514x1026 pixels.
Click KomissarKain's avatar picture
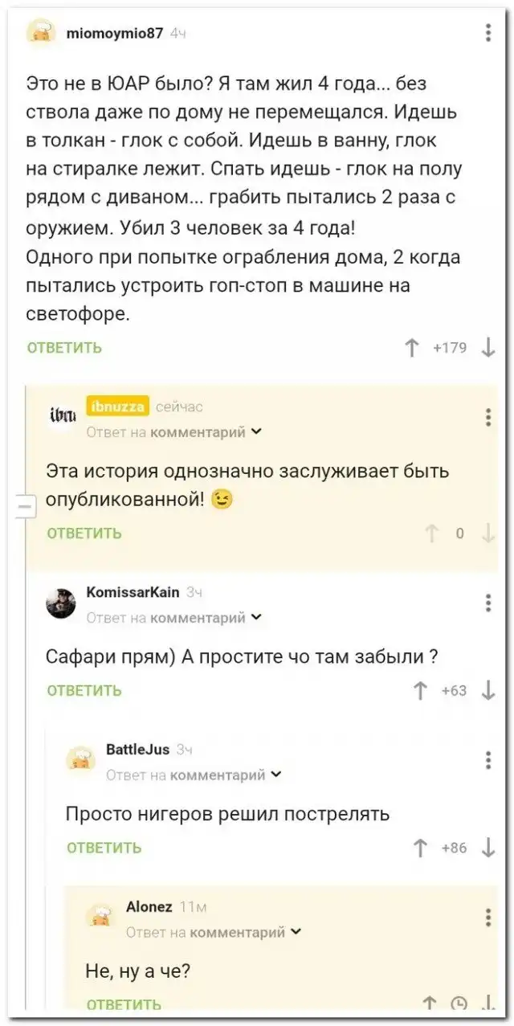tap(61, 603)
